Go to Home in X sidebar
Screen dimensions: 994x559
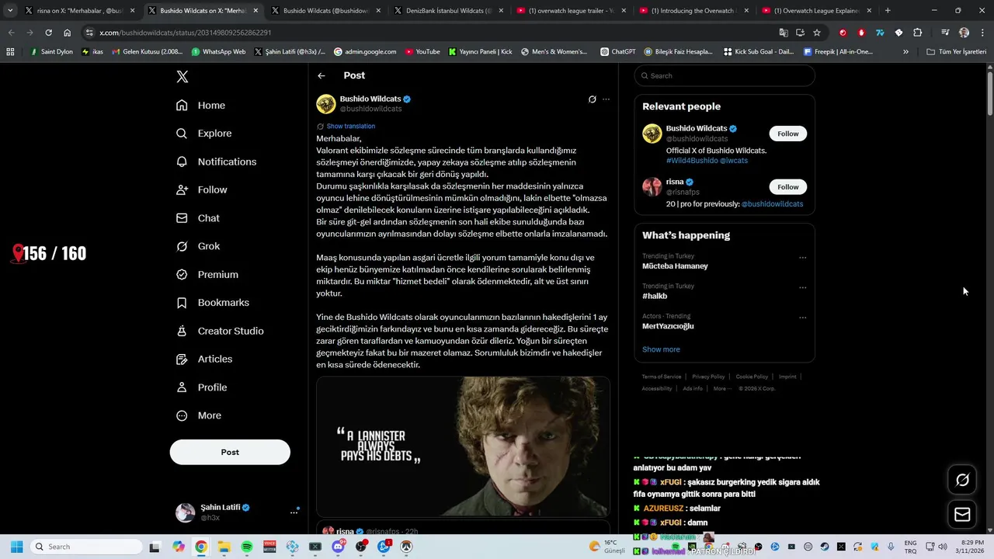[x=201, y=106]
